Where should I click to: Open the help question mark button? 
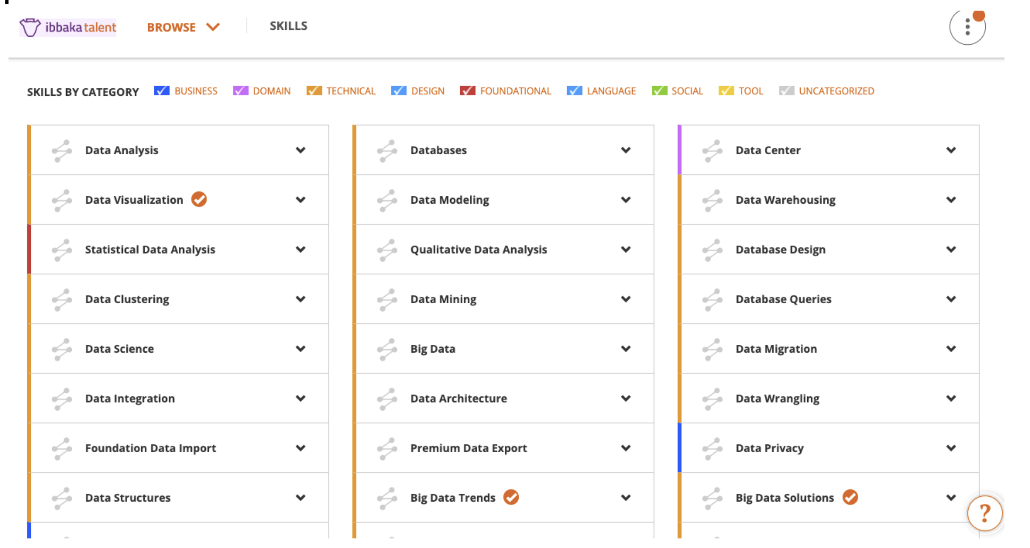pyautogui.click(x=985, y=513)
